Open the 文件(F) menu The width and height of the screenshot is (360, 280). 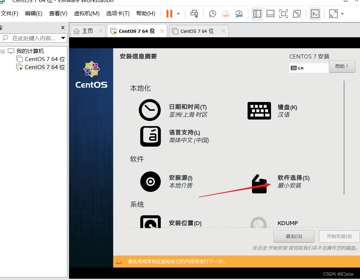[x=10, y=14]
